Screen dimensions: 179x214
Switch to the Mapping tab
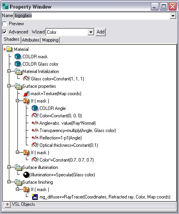point(50,40)
